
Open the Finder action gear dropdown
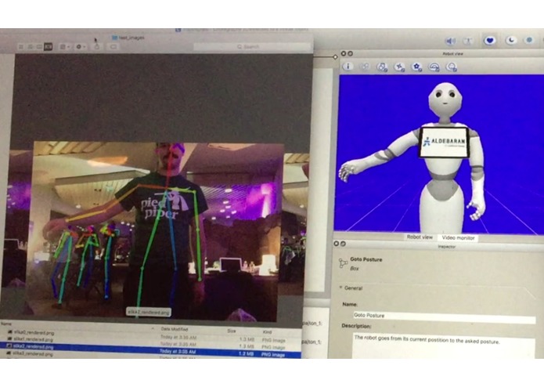[x=81, y=46]
